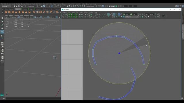Click the green IPR render icon

[x=116, y=6]
